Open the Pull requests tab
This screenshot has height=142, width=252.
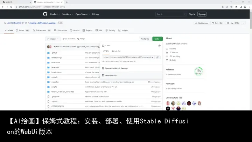coord(42,31)
